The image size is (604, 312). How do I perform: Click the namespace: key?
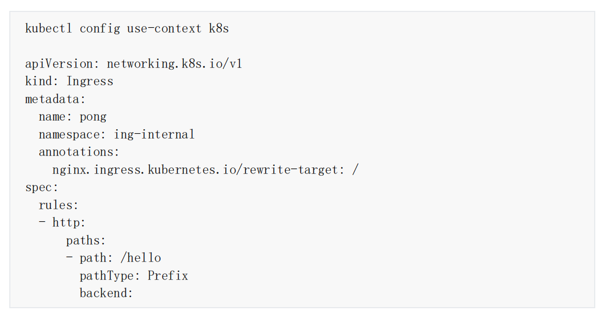[x=73, y=134]
